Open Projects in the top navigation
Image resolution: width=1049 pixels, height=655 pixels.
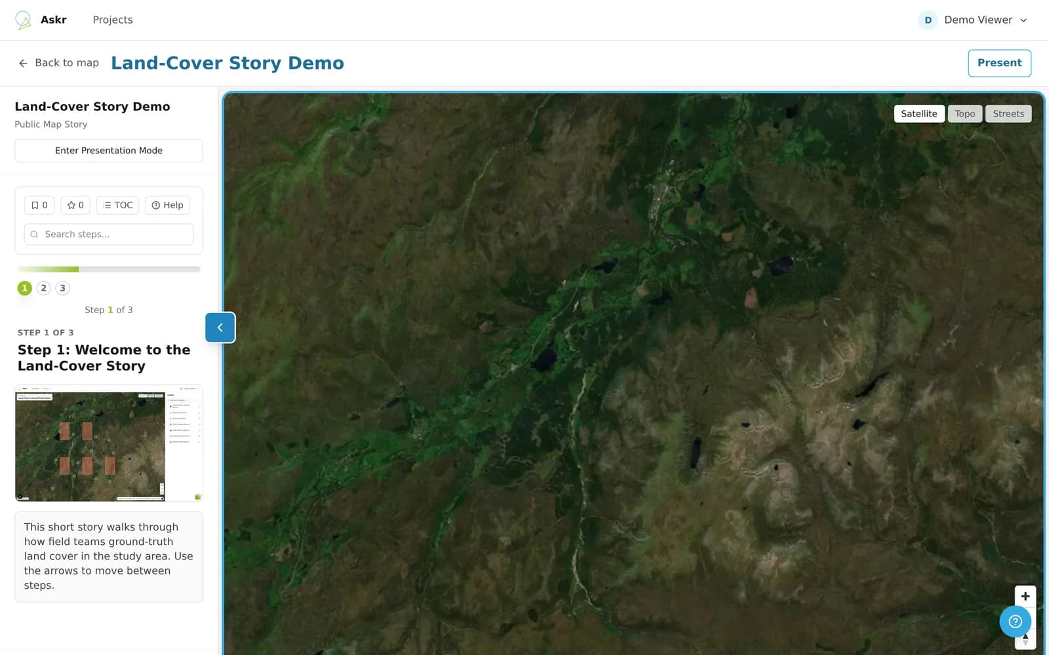coord(113,20)
